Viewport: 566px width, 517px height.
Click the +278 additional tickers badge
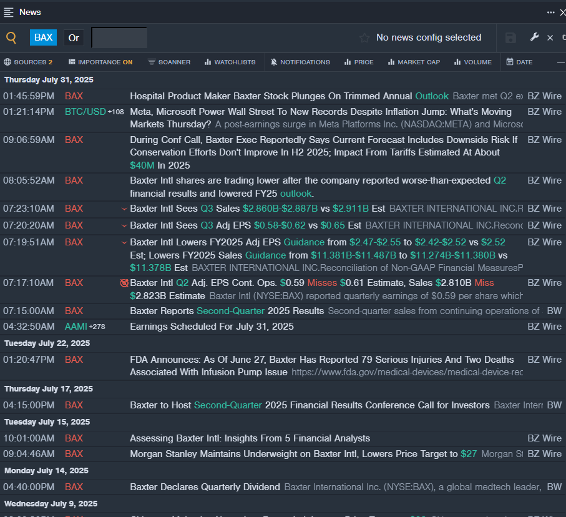[x=97, y=327]
